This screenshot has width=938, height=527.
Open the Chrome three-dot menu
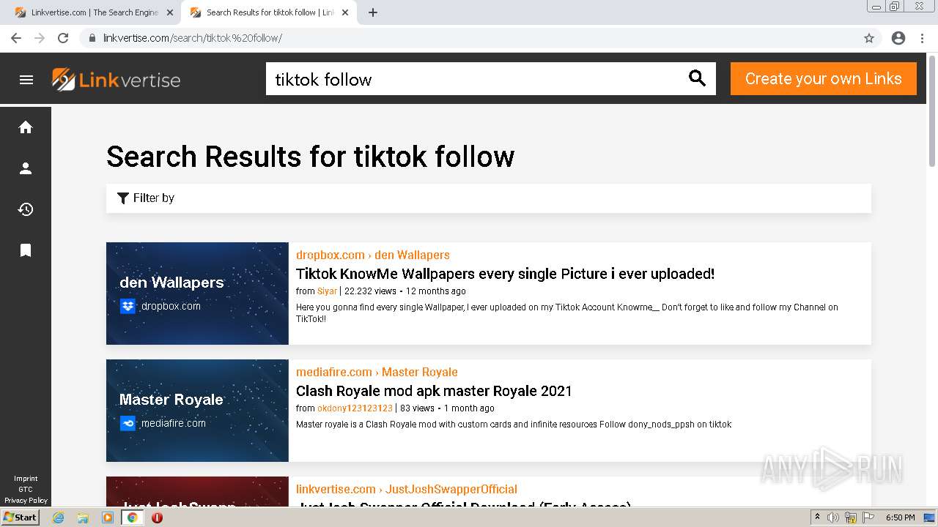click(923, 38)
